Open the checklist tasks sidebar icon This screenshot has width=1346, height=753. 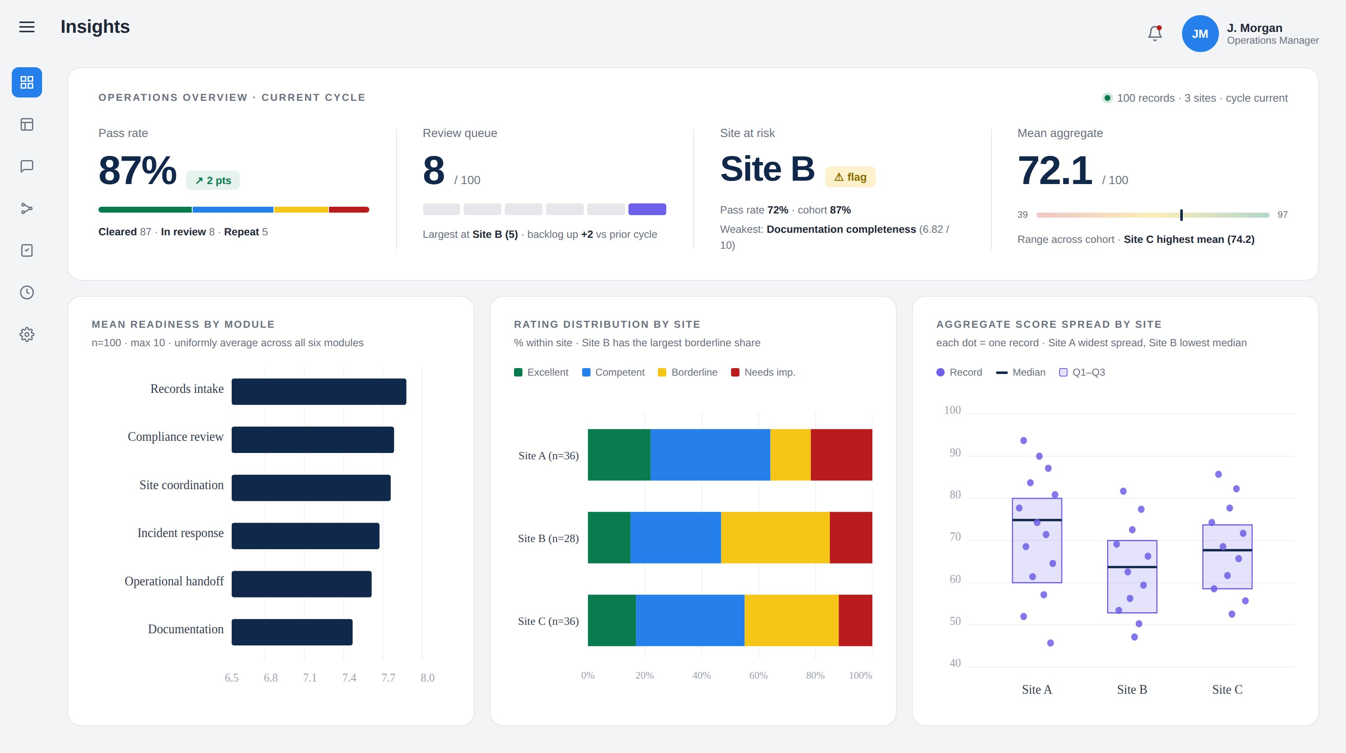(26, 250)
